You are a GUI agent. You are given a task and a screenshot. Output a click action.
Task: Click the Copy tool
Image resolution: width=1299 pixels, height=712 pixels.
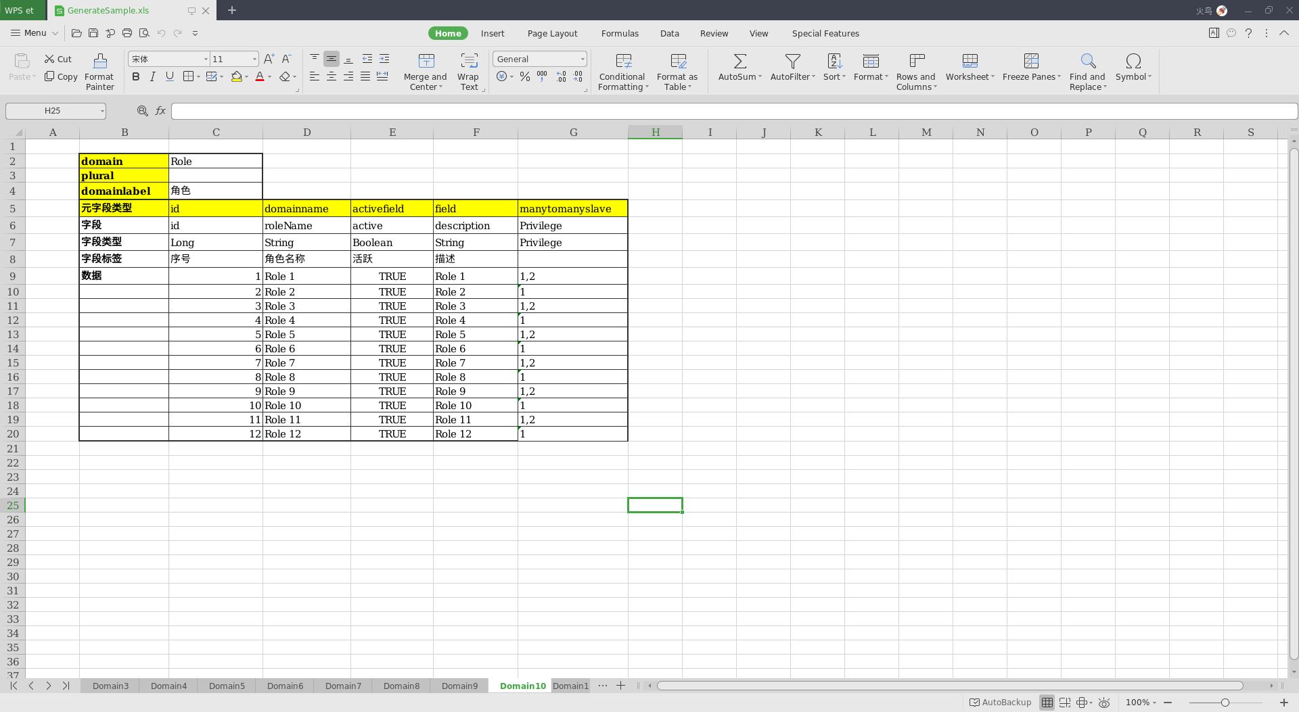click(61, 76)
